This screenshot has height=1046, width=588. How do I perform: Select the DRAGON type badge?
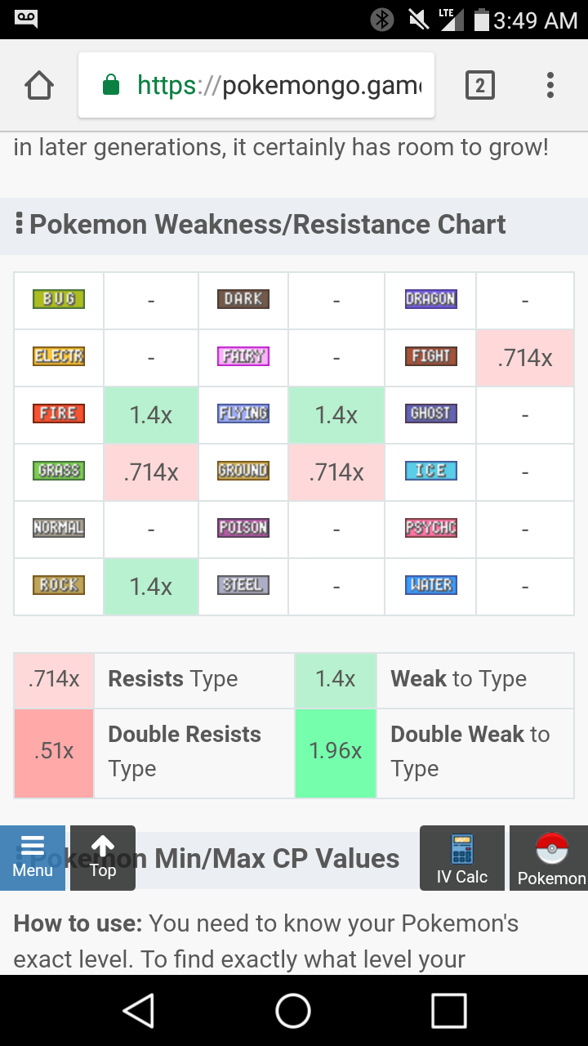(430, 300)
